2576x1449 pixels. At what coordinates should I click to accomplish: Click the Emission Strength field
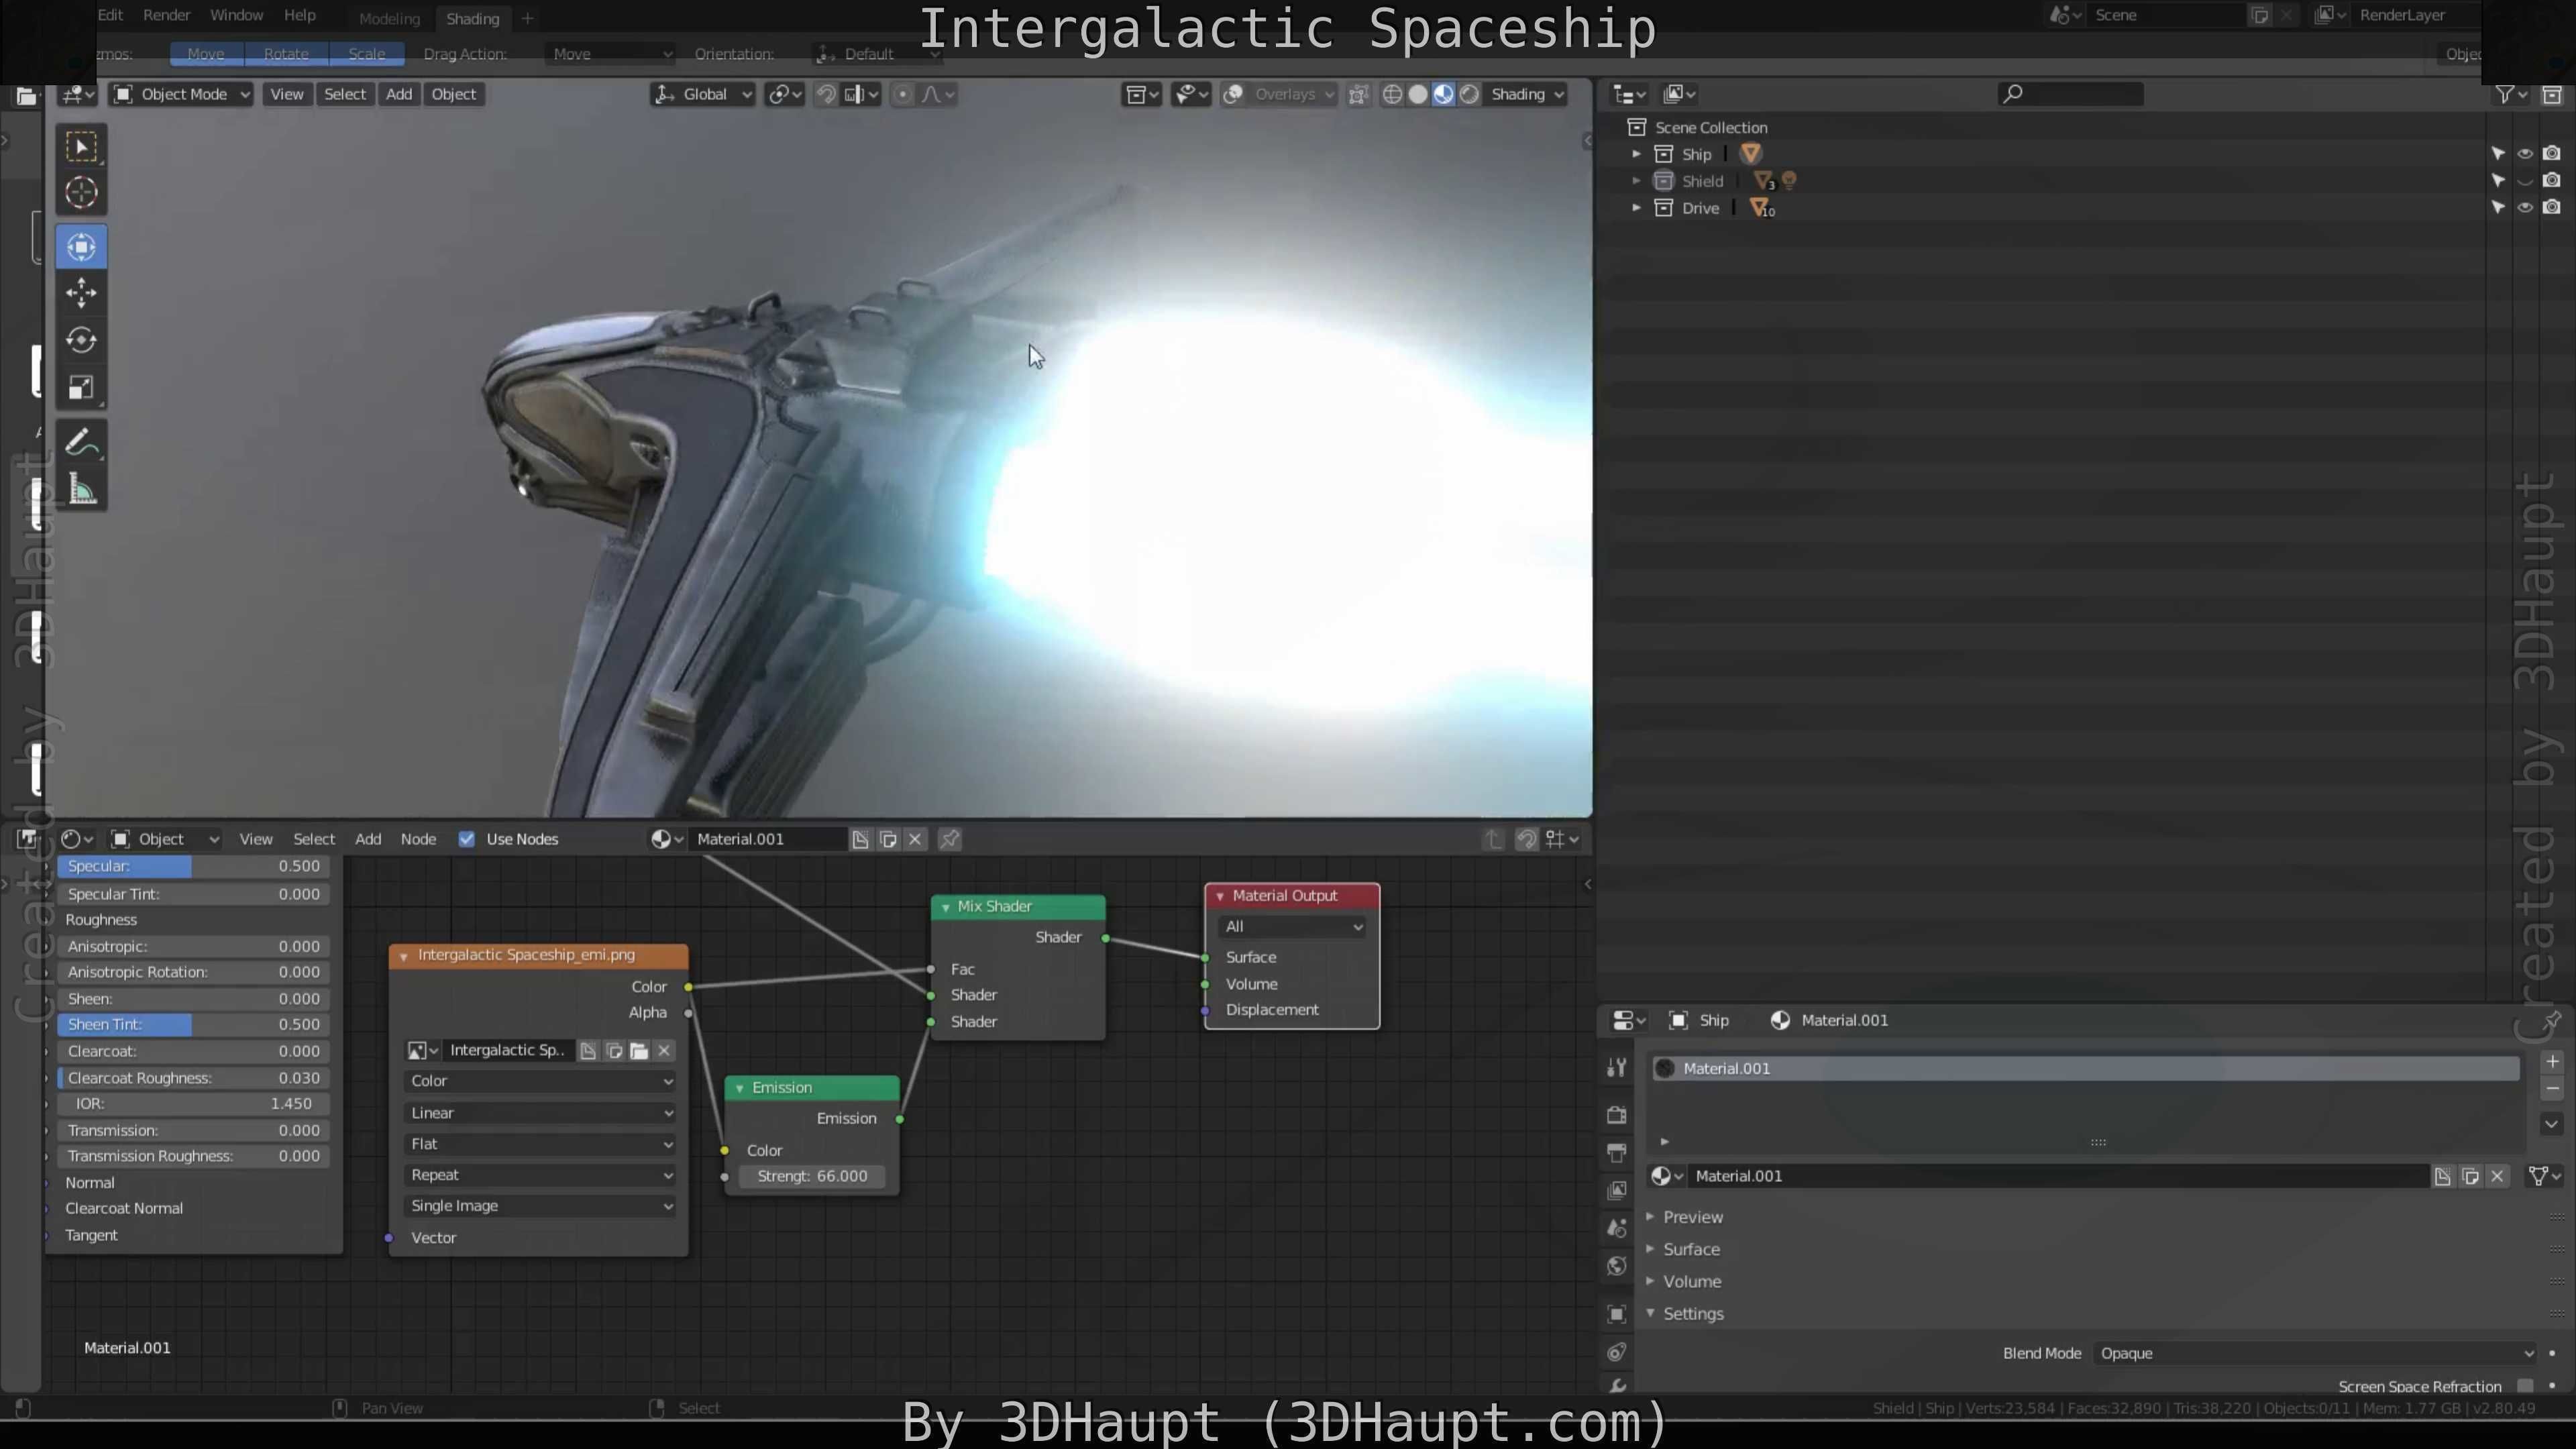tap(812, 1176)
